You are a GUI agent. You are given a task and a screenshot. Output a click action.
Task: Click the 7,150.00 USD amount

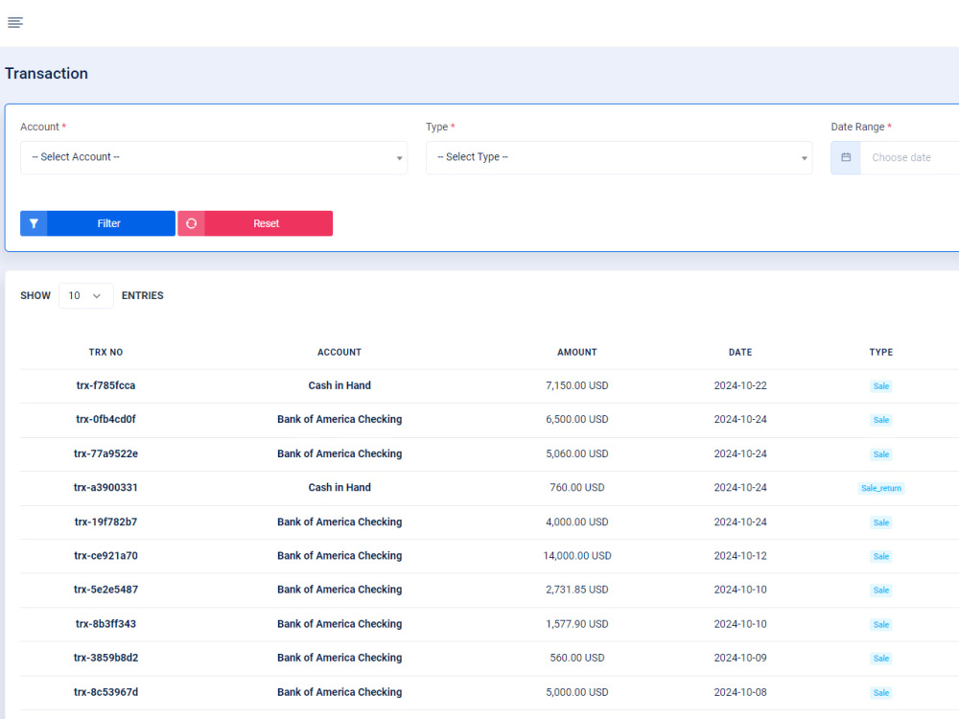pyautogui.click(x=576, y=385)
